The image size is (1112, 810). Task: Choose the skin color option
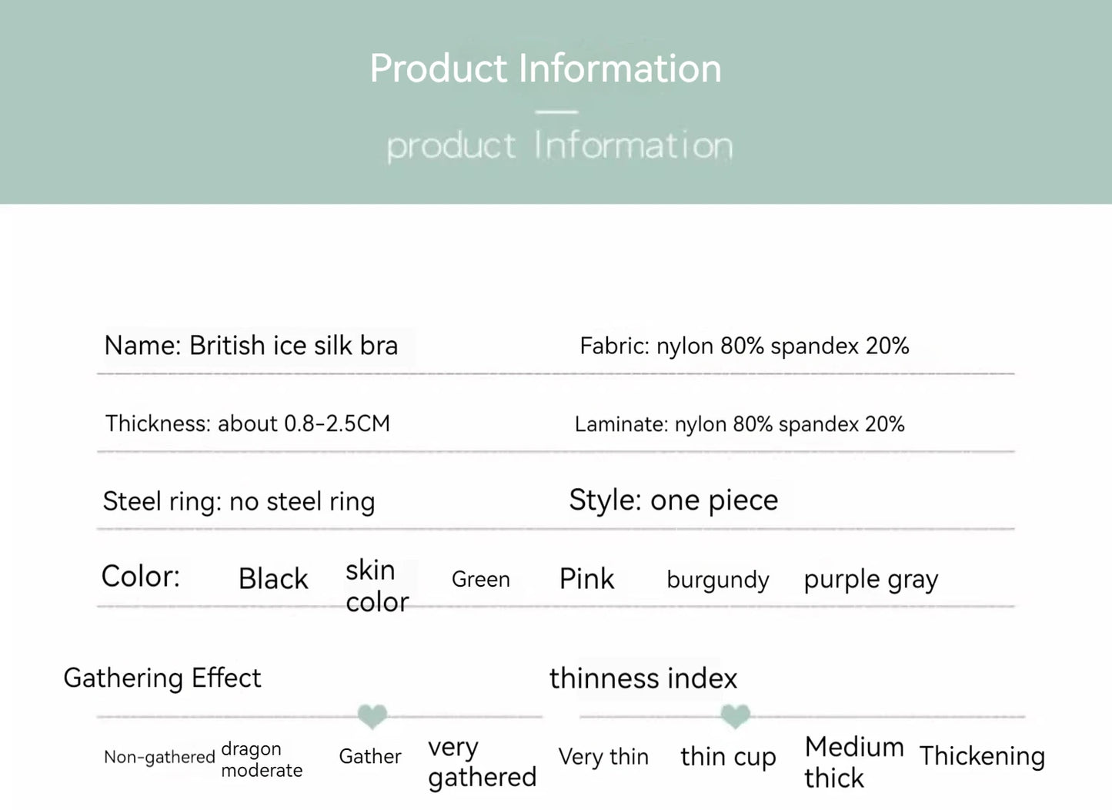click(376, 586)
